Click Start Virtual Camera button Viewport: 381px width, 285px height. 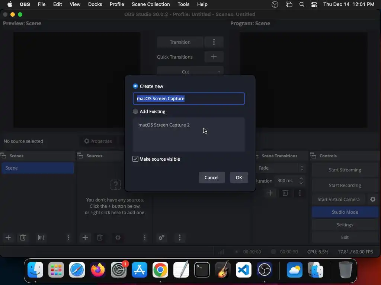[x=339, y=199]
